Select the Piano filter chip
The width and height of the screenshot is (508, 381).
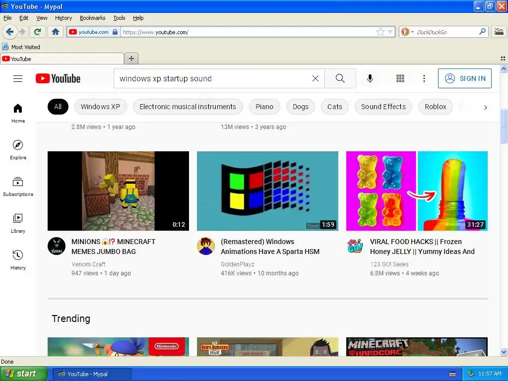pos(264,107)
